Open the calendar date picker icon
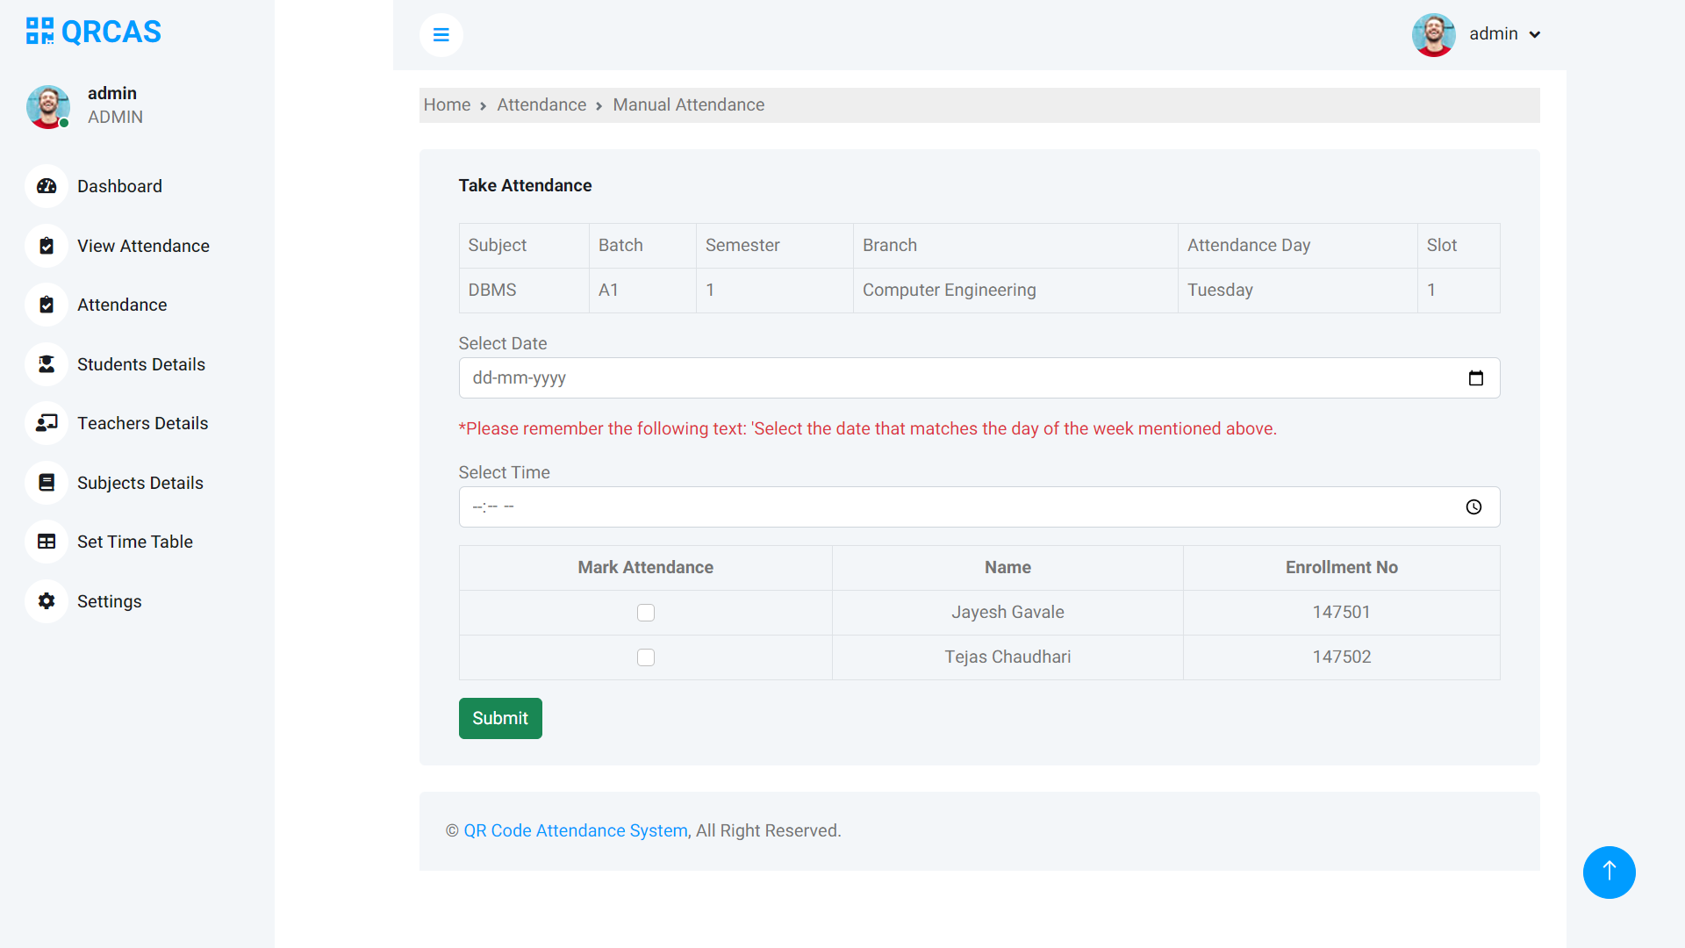 pos(1475,378)
